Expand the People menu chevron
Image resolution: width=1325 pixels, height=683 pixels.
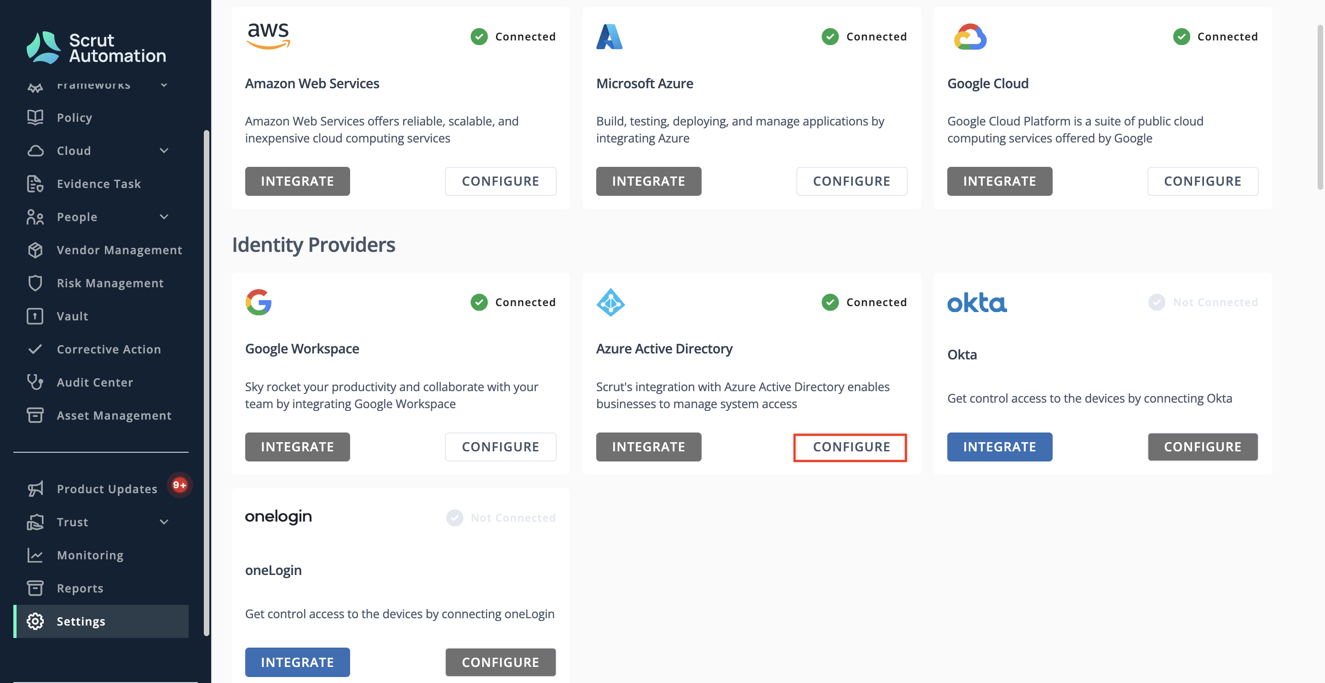164,217
